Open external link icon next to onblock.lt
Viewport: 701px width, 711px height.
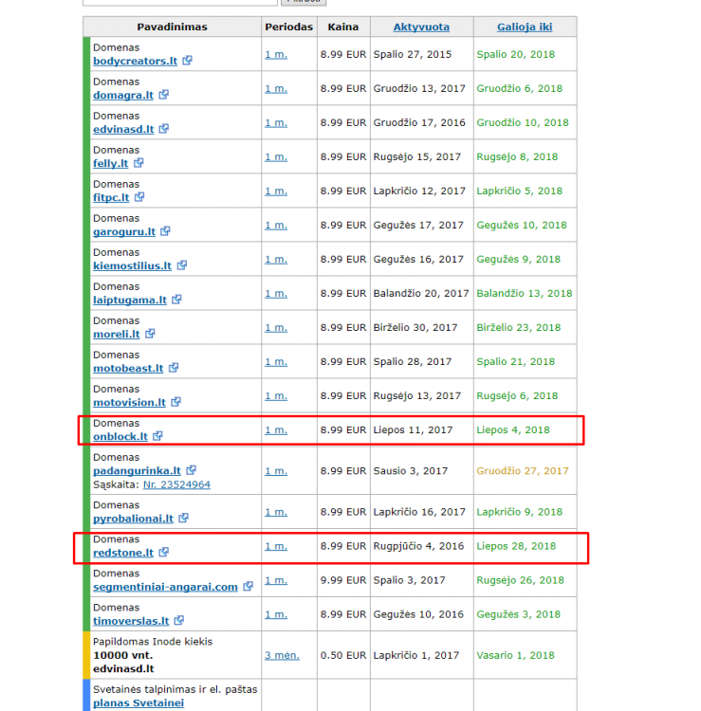157,436
